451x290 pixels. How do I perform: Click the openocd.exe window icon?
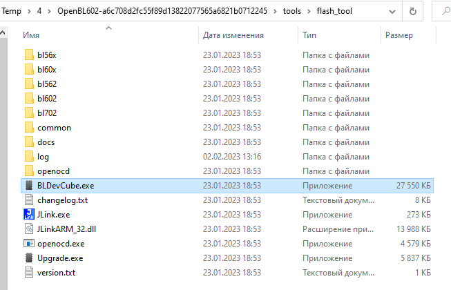[29, 244]
